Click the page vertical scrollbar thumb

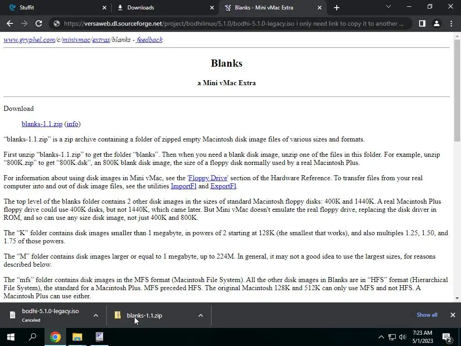point(457,91)
